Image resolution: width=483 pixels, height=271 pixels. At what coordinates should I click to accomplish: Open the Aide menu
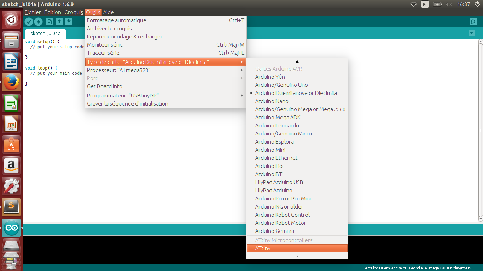pyautogui.click(x=109, y=12)
